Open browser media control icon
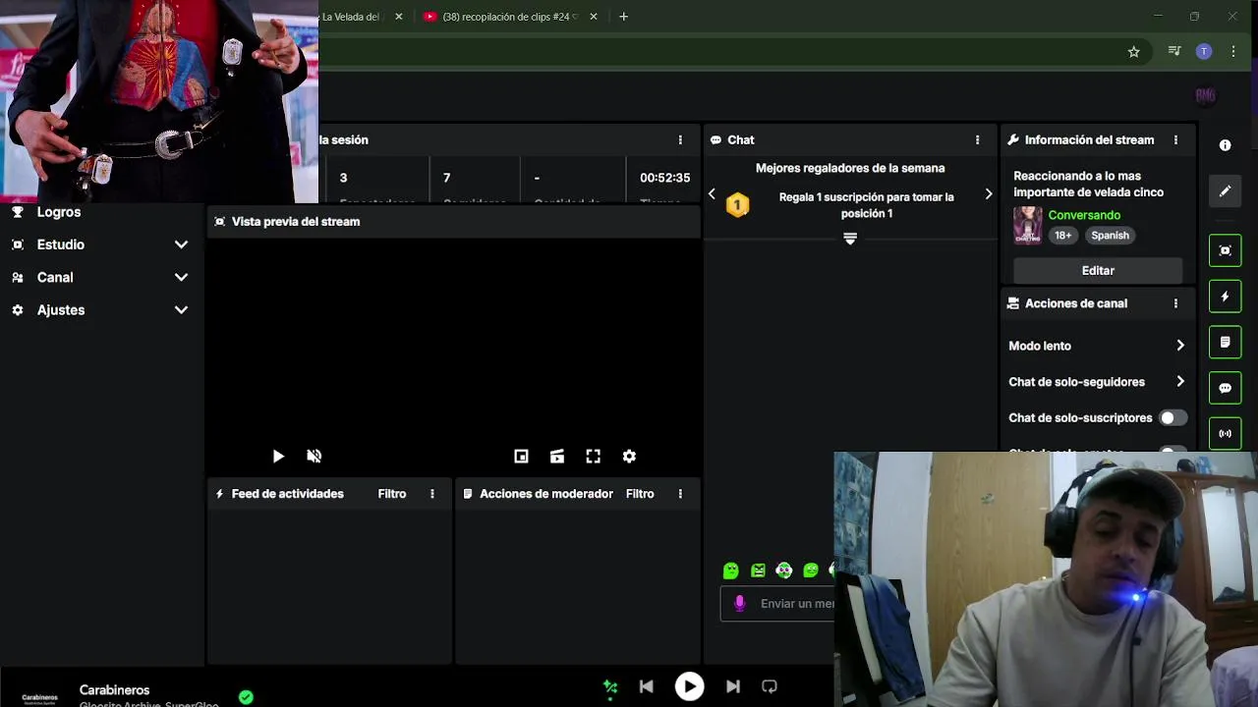1258x707 pixels. [1174, 51]
